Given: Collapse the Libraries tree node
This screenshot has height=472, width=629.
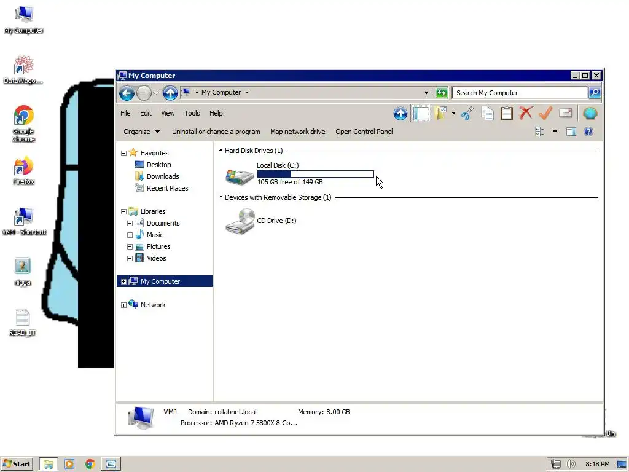Looking at the screenshot, I should pyautogui.click(x=124, y=211).
